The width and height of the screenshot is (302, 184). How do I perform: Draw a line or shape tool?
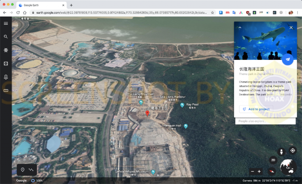(31, 169)
